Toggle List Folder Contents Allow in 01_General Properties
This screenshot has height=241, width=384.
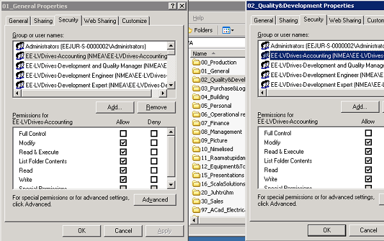123,161
